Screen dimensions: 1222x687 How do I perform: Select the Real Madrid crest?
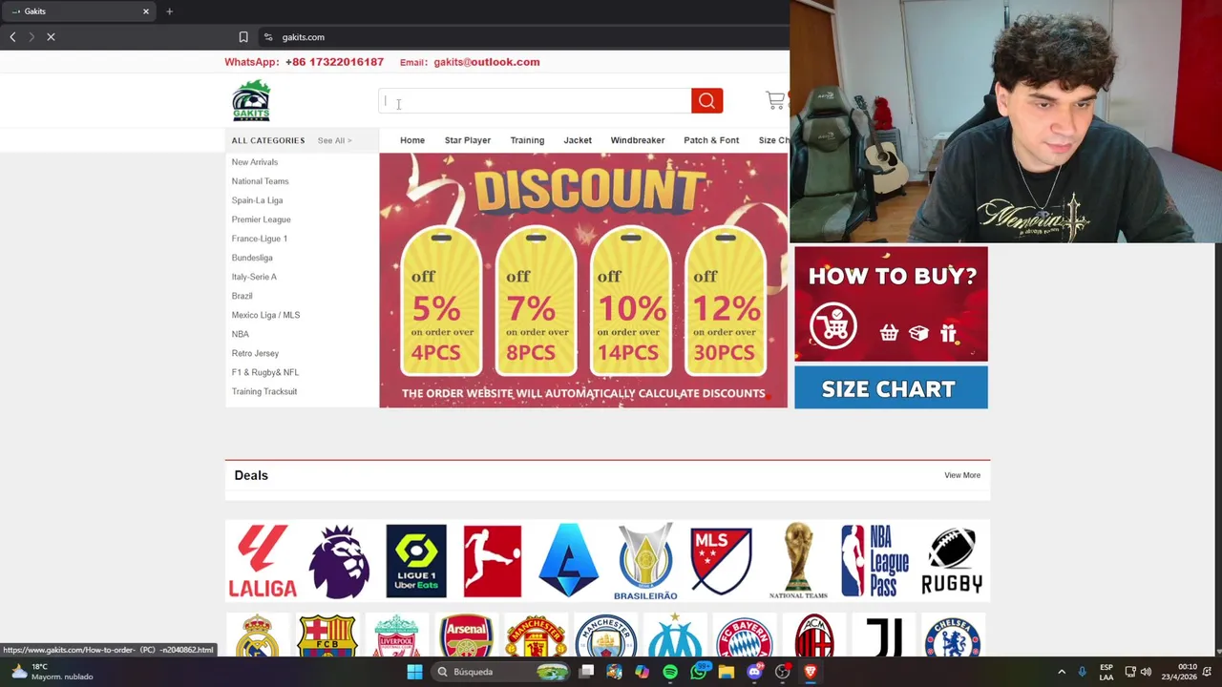pyautogui.click(x=258, y=636)
